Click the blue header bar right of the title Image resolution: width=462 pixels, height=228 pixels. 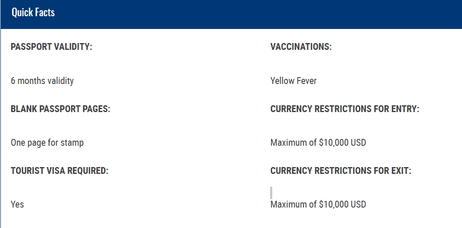(x=256, y=14)
